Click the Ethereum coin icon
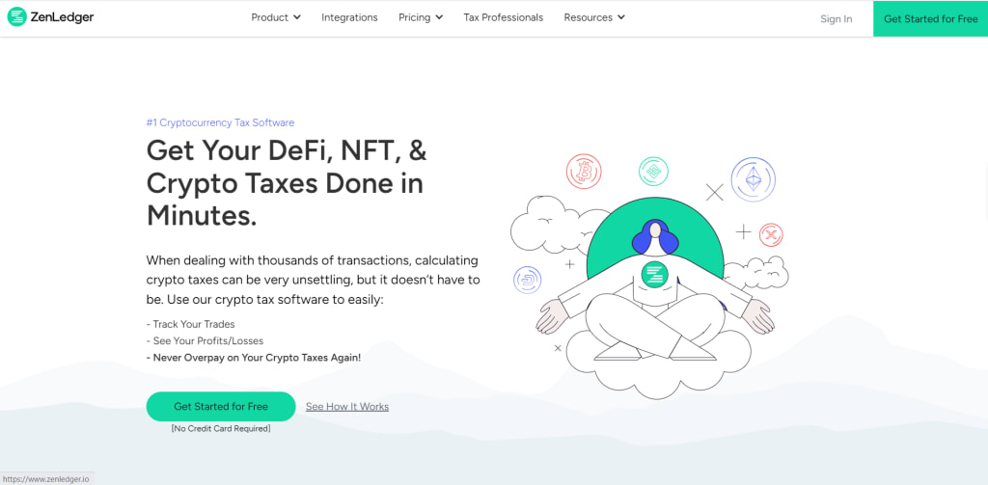 753,179
